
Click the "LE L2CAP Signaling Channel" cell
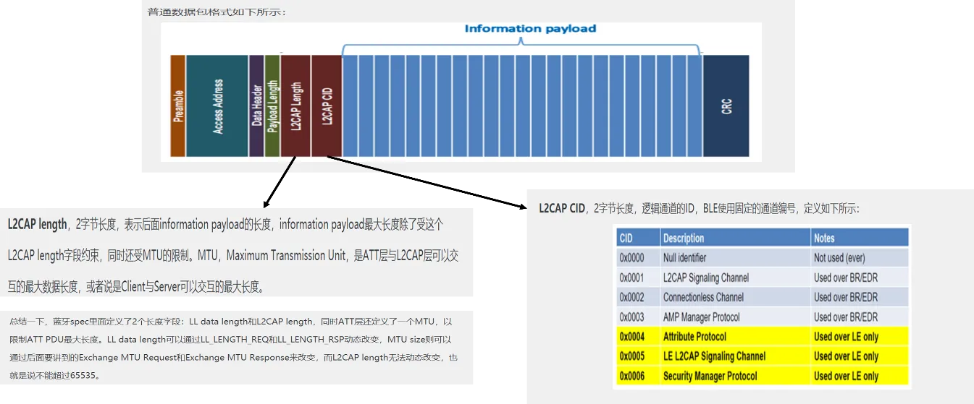pyautogui.click(x=735, y=356)
